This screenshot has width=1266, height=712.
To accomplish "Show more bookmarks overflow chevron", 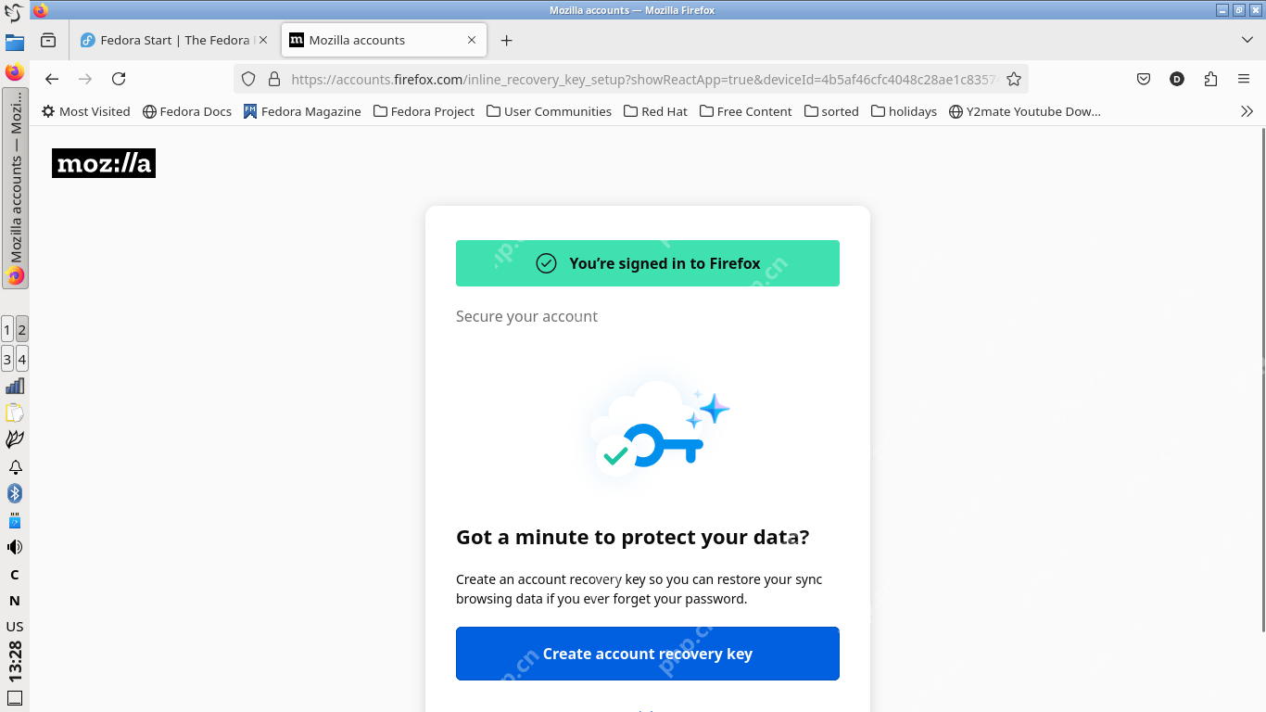I will click(x=1247, y=111).
